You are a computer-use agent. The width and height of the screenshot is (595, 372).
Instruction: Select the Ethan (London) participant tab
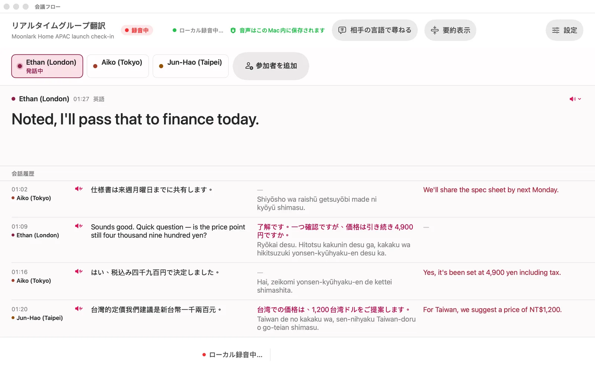pos(47,66)
